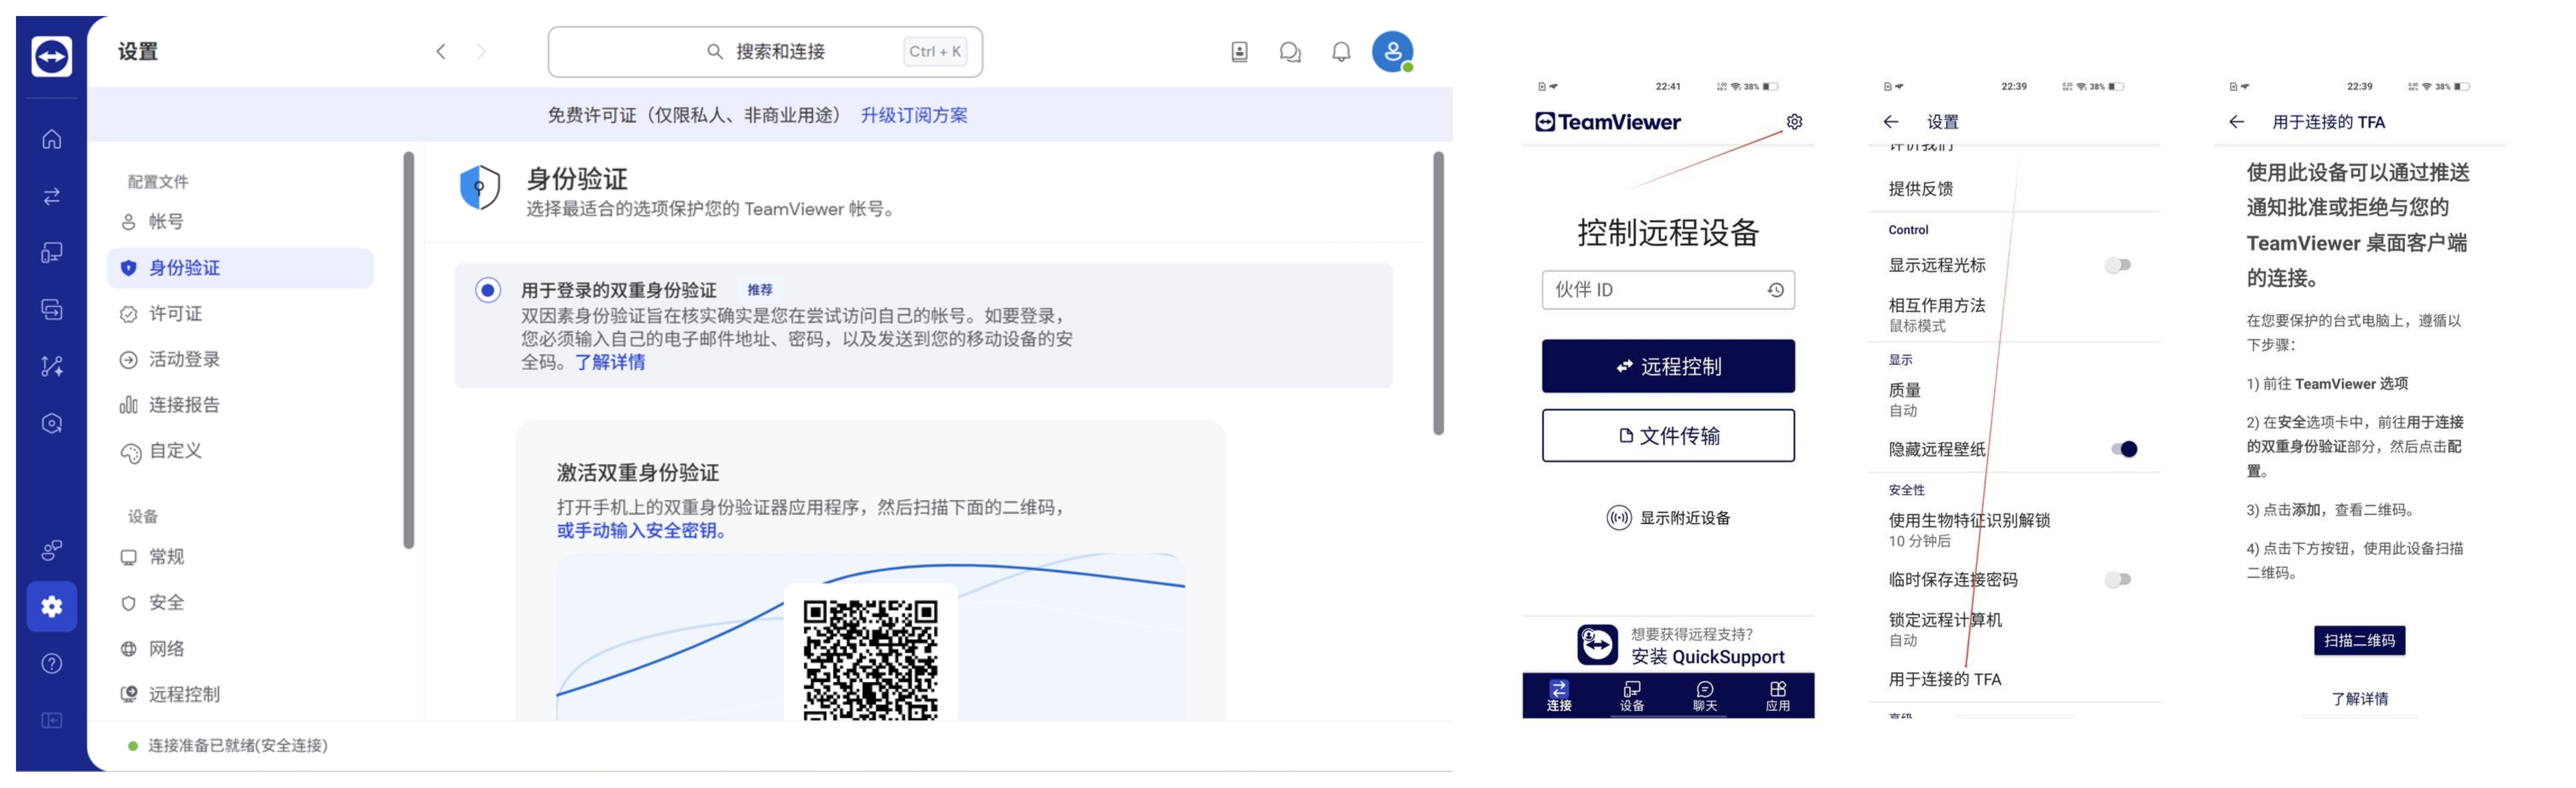This screenshot has width=2576, height=788.
Task: Open the contacts book icon in header
Action: tap(1239, 52)
